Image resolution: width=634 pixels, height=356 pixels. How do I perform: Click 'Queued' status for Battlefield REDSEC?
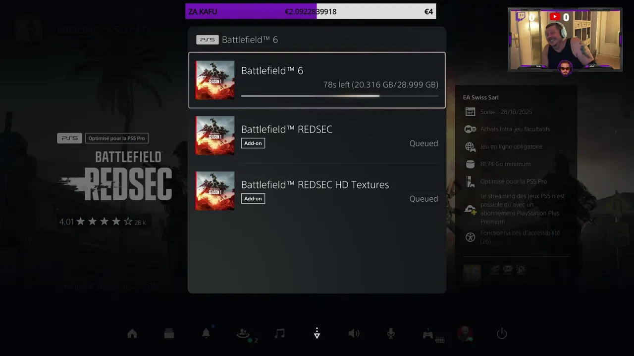click(x=423, y=143)
